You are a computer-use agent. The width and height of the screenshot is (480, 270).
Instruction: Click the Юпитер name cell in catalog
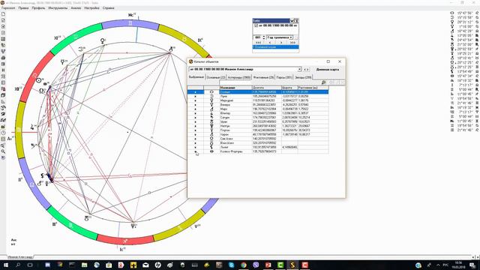tap(235, 113)
